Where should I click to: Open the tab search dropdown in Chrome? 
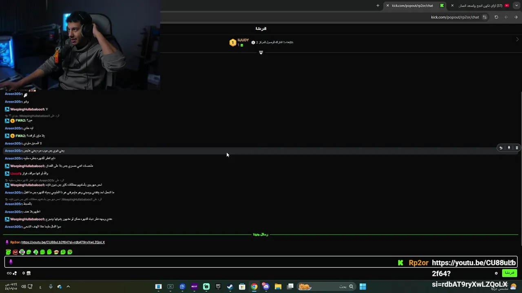[517, 6]
